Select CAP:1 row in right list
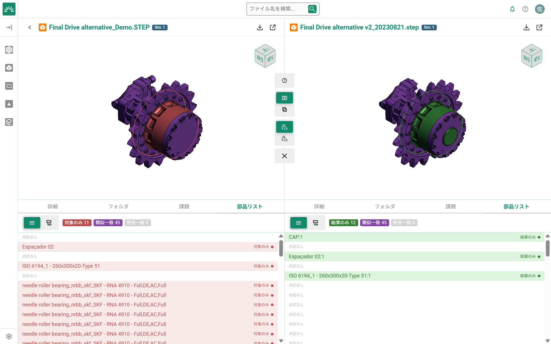551x344 pixels. (414, 237)
